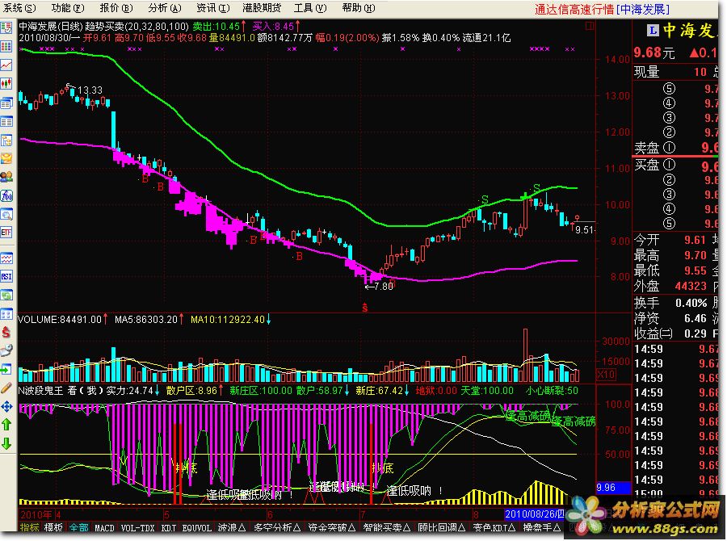
Task: Open the 系统(S) menu
Action: (x=19, y=8)
